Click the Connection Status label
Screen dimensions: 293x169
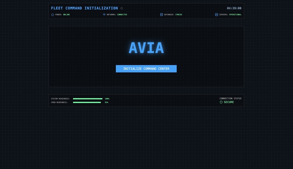(230, 98)
